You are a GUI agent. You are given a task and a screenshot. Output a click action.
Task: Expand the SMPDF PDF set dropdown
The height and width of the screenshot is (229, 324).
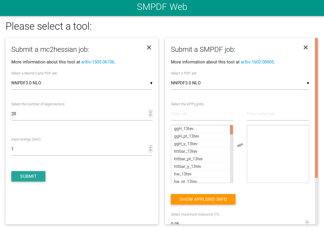240,83
